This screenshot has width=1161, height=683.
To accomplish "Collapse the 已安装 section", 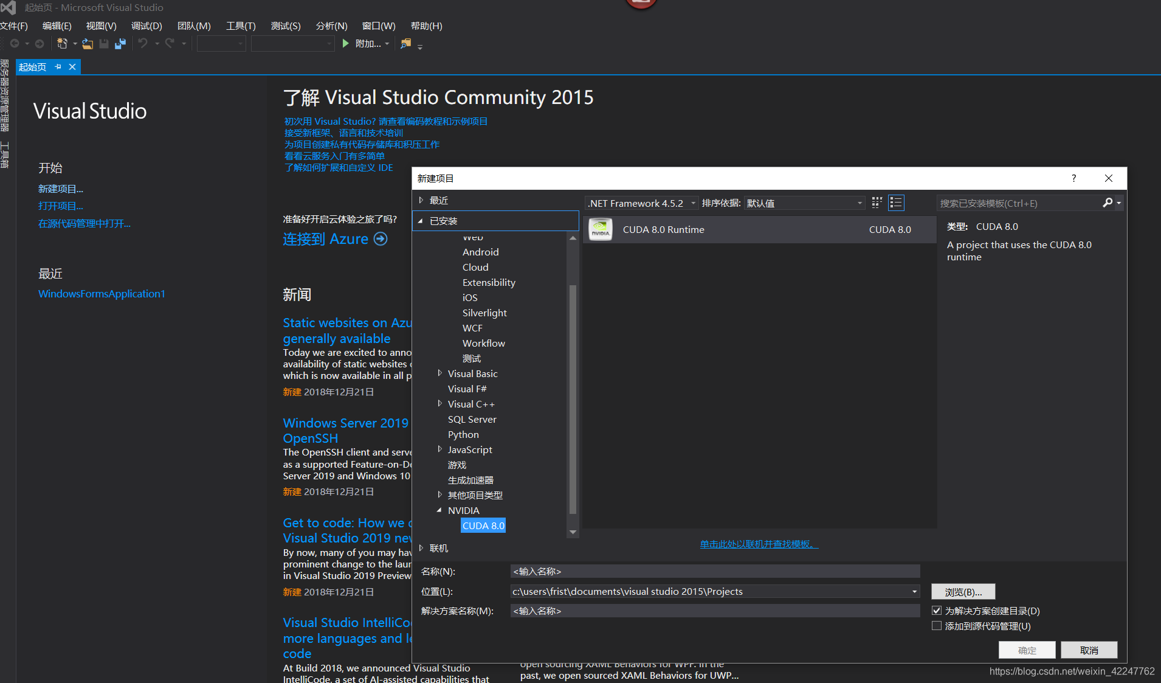I will (420, 221).
